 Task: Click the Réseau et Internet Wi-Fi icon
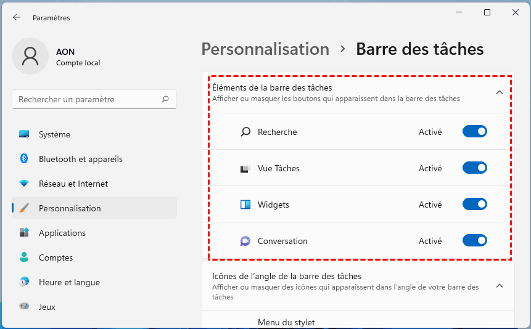[x=24, y=184]
